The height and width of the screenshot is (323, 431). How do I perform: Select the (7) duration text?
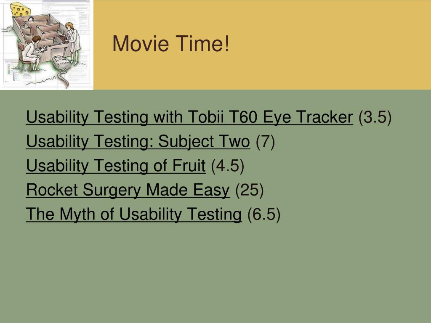pyautogui.click(x=265, y=141)
